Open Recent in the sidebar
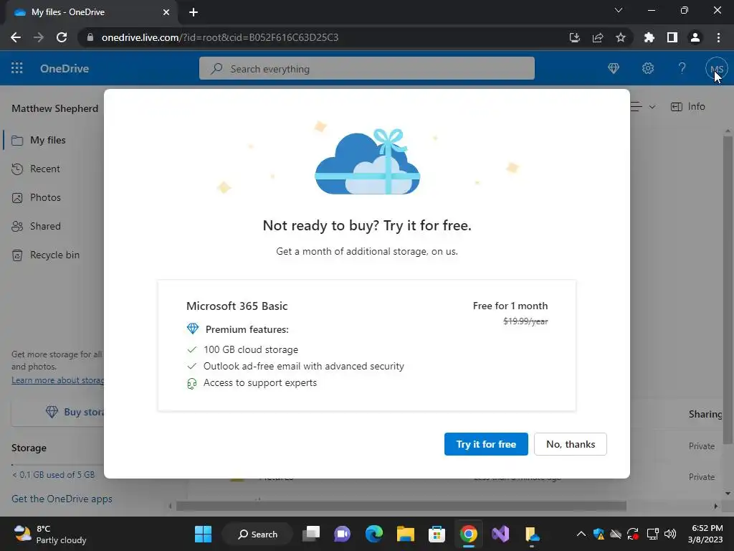734x551 pixels. tap(45, 169)
